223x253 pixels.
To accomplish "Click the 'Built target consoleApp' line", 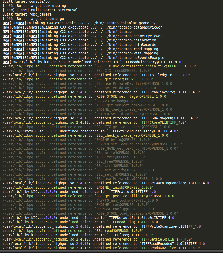I will click(x=26, y=1).
